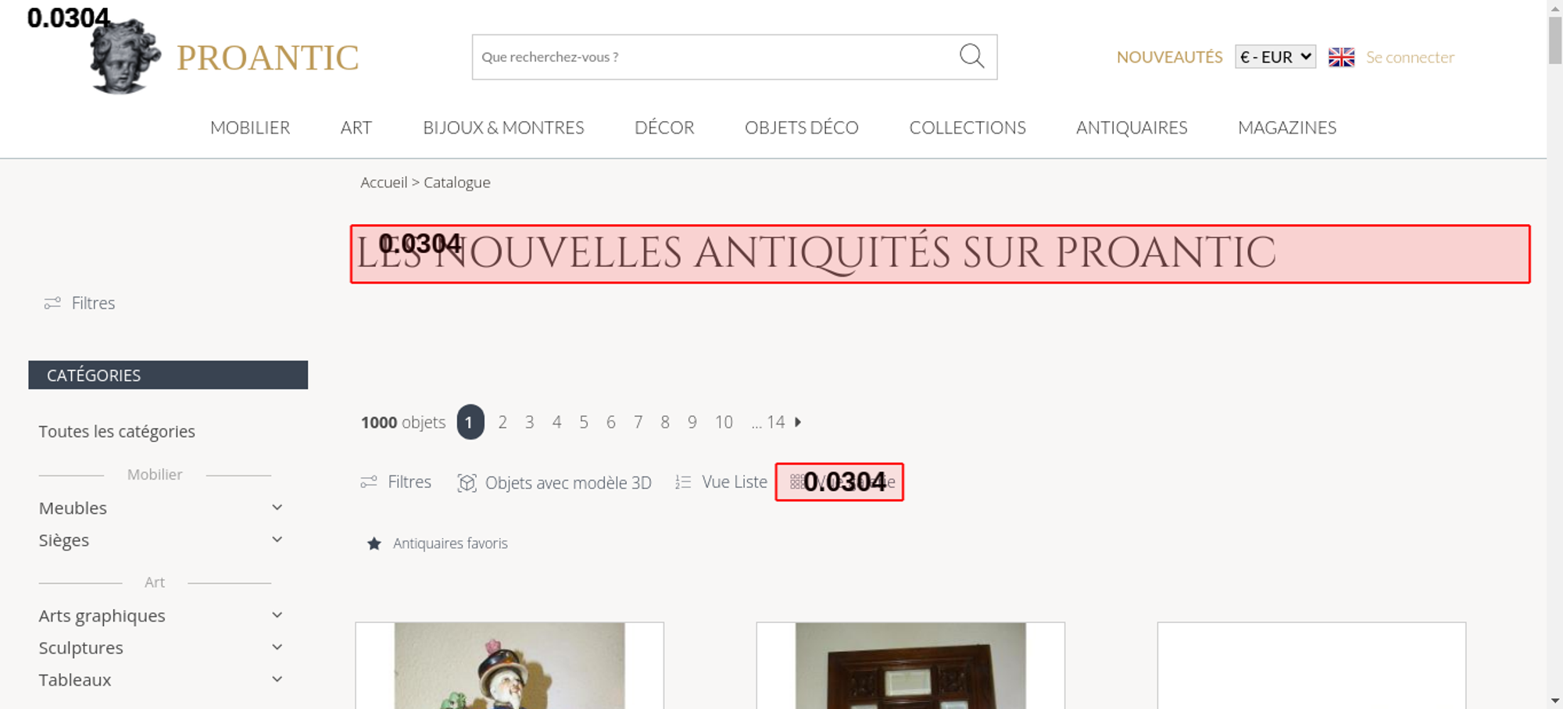Toggle Objets avec modèle 3D filter

point(554,483)
